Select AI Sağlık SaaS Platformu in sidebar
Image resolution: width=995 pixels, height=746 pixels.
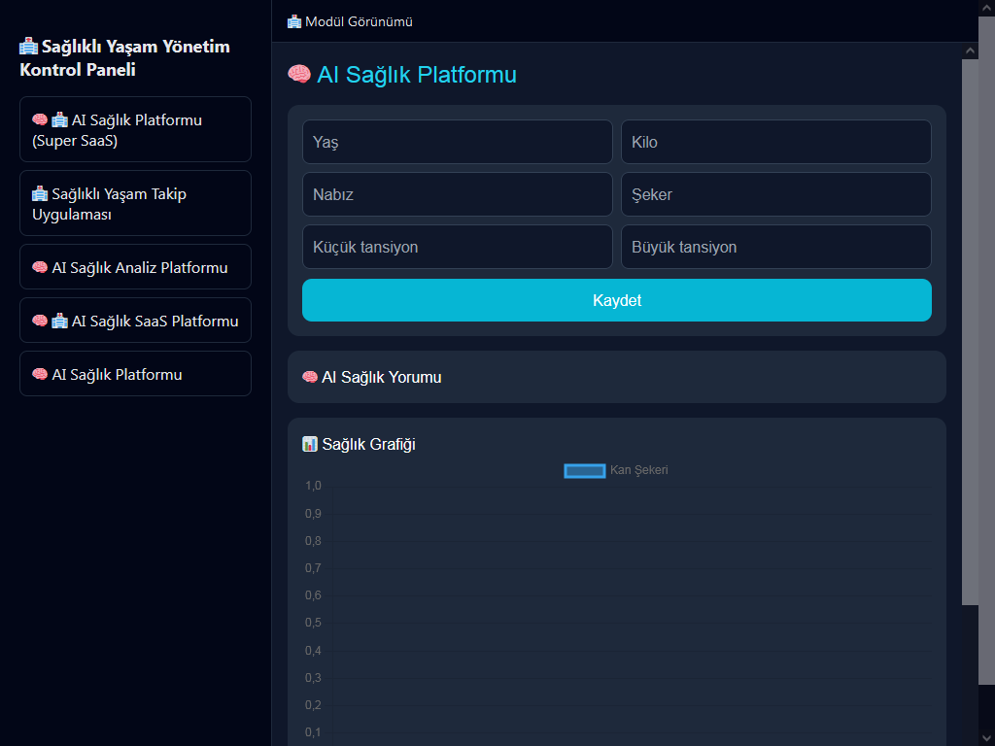click(x=135, y=321)
